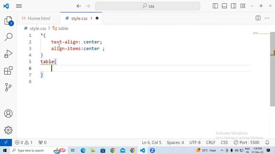Open Zoom from the taskbar

(152, 150)
